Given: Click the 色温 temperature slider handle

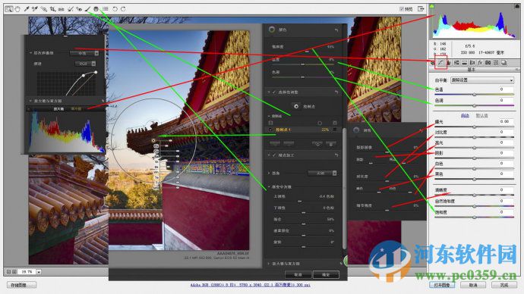Looking at the screenshot, I should click(474, 95).
